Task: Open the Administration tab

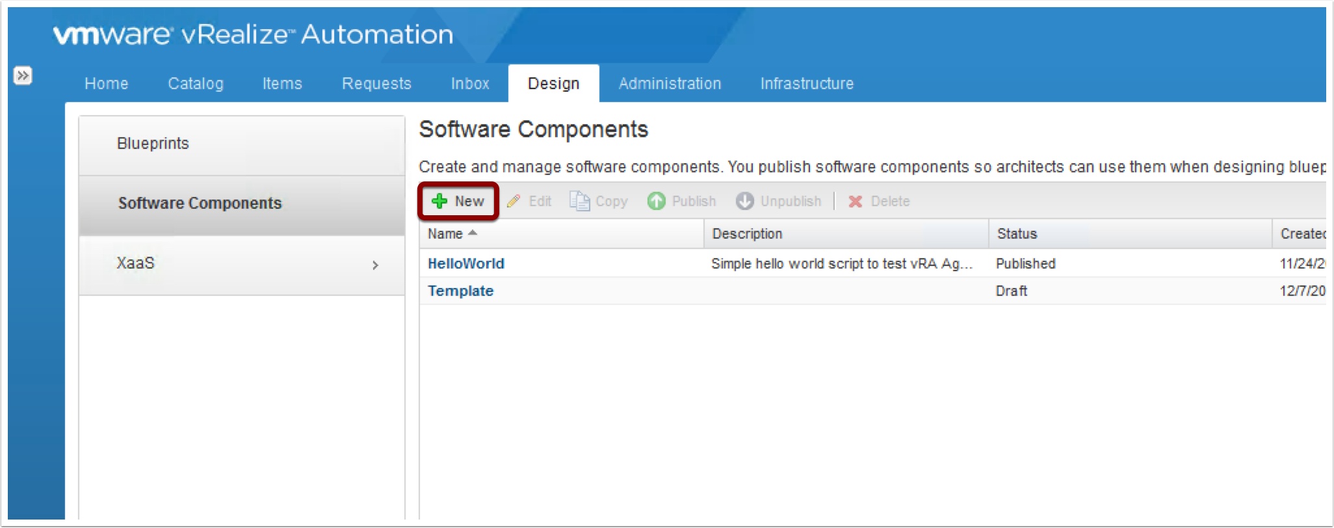Action: (x=670, y=83)
